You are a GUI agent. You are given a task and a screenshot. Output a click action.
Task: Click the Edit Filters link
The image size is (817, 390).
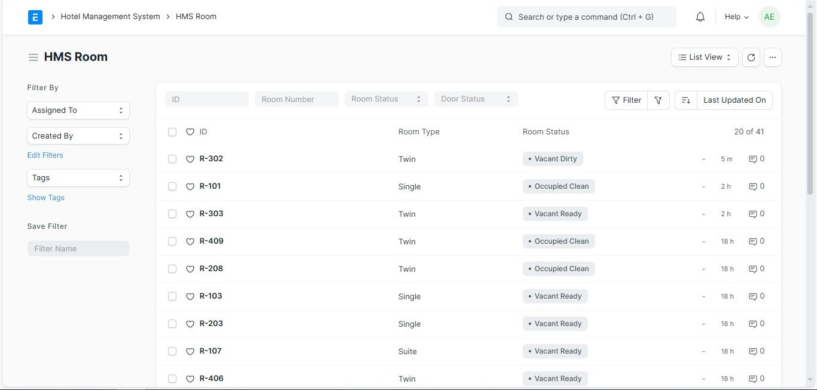pyautogui.click(x=45, y=155)
